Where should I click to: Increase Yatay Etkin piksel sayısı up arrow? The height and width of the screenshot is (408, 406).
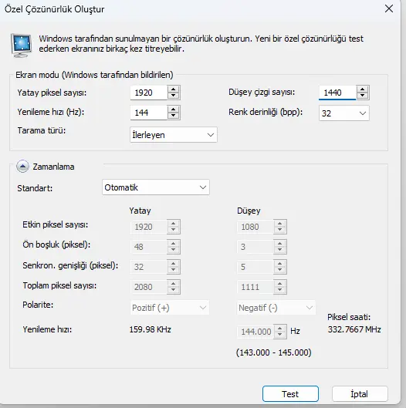click(x=173, y=224)
